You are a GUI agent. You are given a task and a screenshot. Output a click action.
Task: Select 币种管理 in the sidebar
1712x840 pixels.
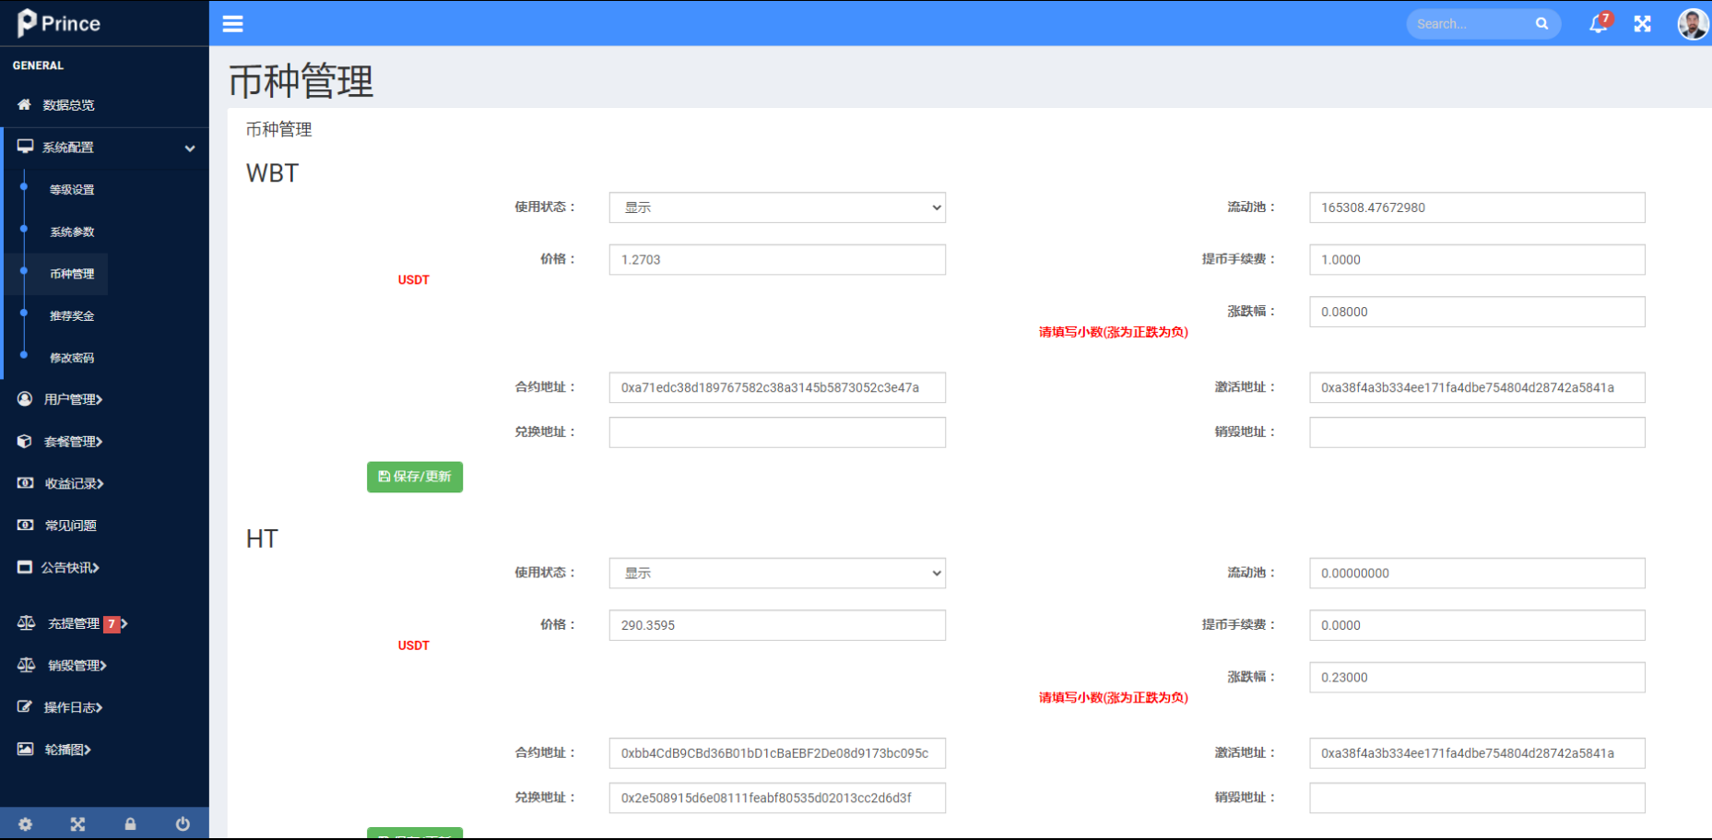[71, 273]
